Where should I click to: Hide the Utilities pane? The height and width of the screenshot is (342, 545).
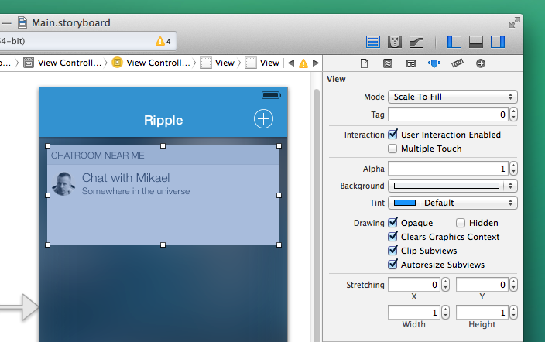(x=498, y=41)
